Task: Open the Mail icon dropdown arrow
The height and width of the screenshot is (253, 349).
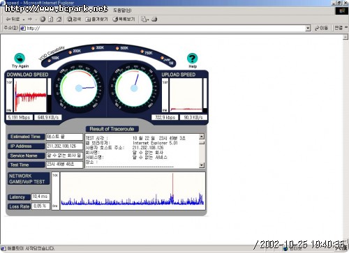Action: pos(148,20)
